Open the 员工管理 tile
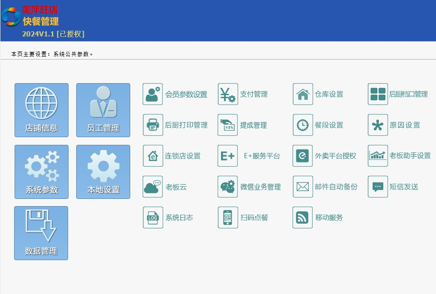The height and width of the screenshot is (294, 436). [103, 110]
